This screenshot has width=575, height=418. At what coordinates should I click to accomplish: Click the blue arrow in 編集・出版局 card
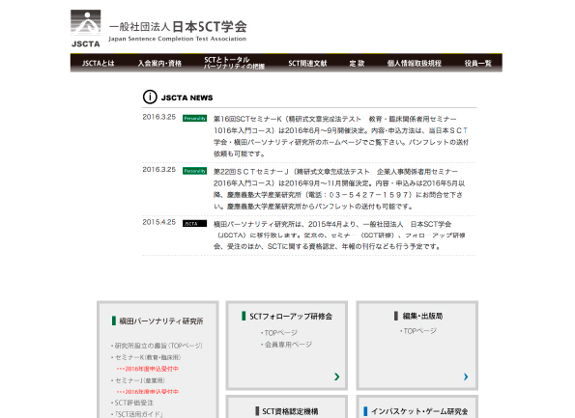point(466,376)
